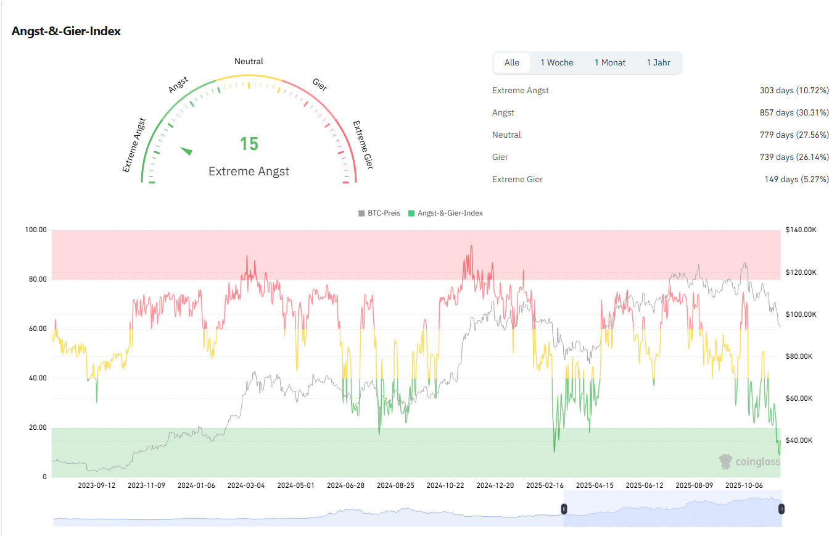This screenshot has width=837, height=536.
Task: Switch to the 1 Woche tab
Action: [556, 62]
